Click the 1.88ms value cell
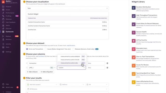The width and height of the screenshot is (166, 93). tap(105, 30)
